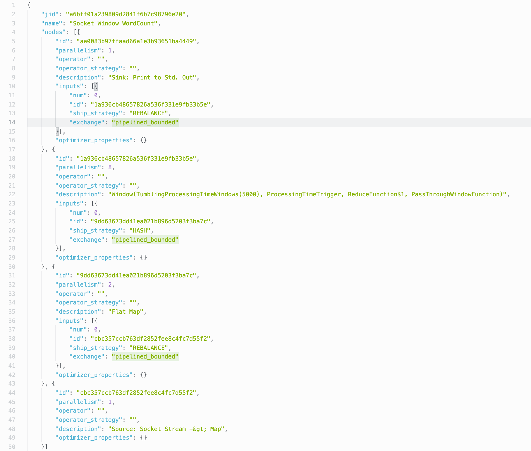The image size is (531, 451).
Task: Click the "operator_strategy" key on line 47
Action: click(89, 420)
